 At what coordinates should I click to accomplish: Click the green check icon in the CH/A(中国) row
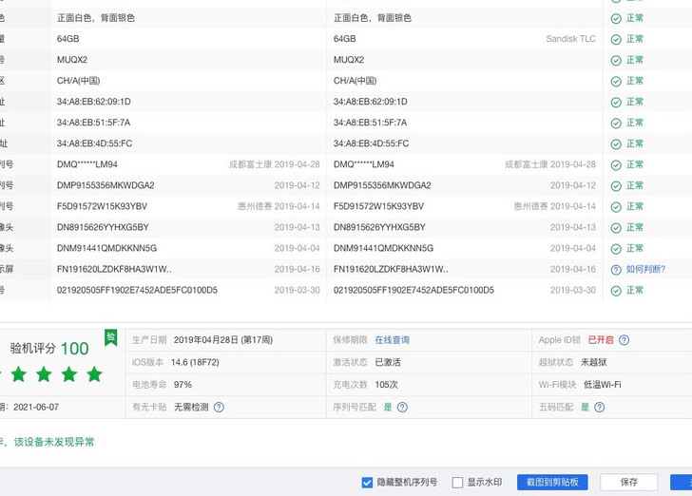coord(616,81)
